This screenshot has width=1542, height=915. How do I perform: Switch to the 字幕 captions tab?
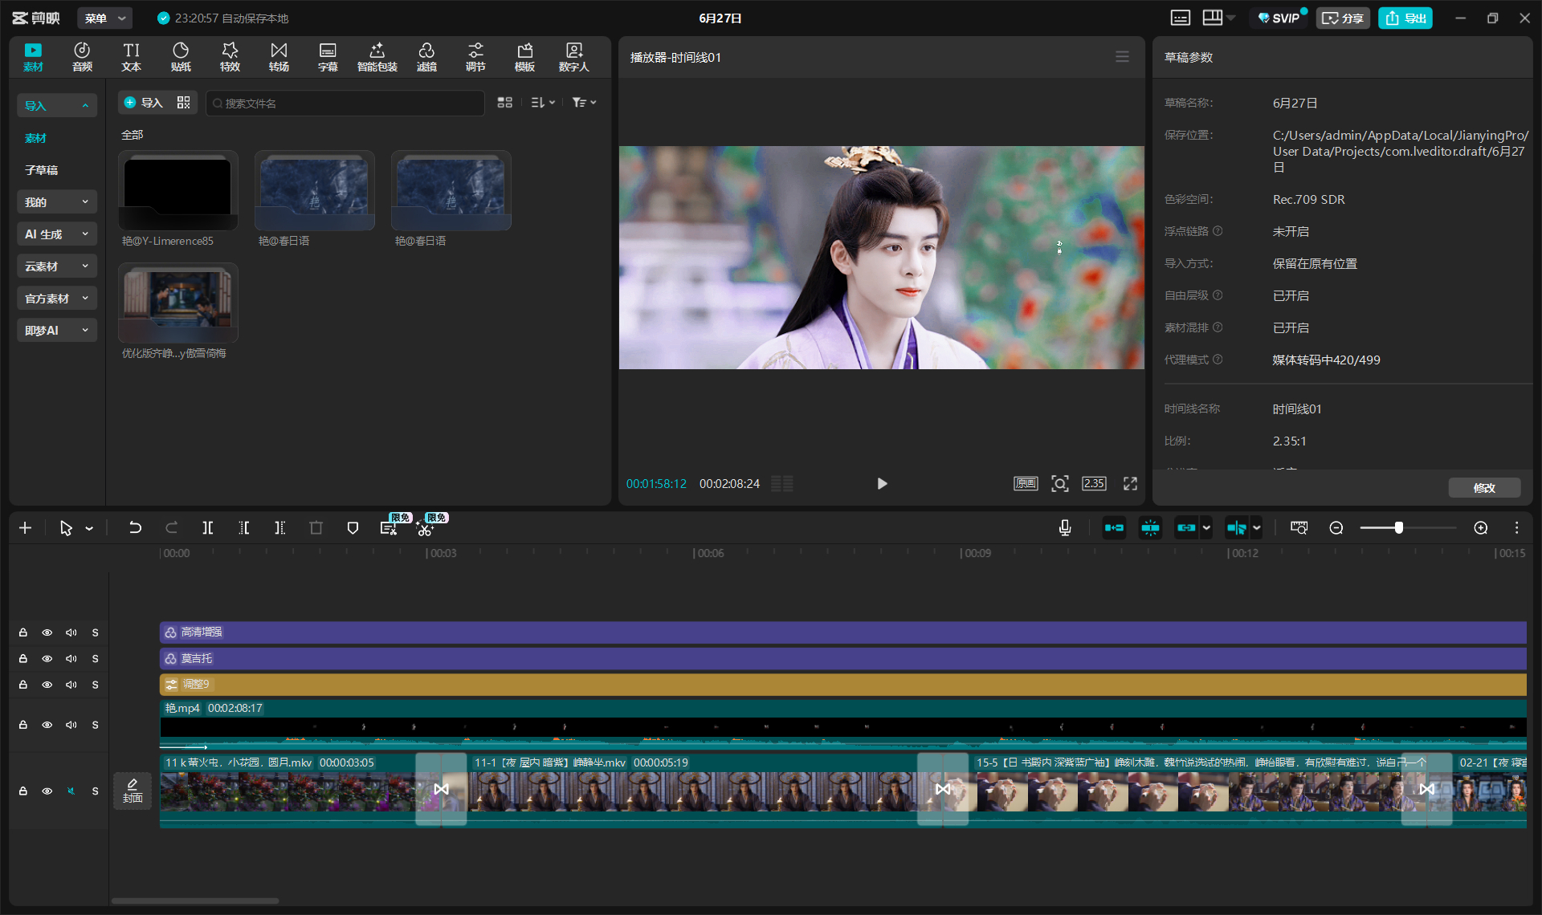328,57
